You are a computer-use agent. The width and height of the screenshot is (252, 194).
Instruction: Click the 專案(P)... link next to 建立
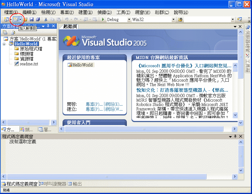[x=94, y=109]
